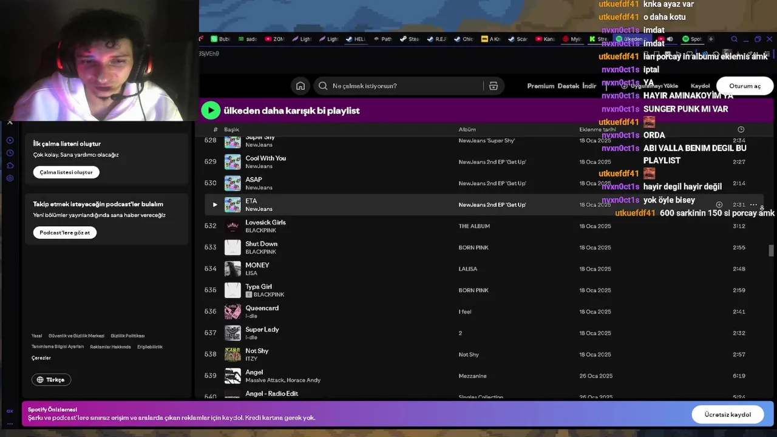This screenshot has width=777, height=437.
Task: Open the browser search tabs magnifier icon
Action: (734, 39)
